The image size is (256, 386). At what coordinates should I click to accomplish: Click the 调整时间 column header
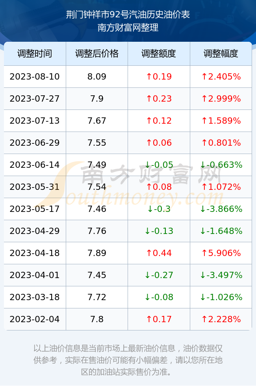tap(35, 54)
